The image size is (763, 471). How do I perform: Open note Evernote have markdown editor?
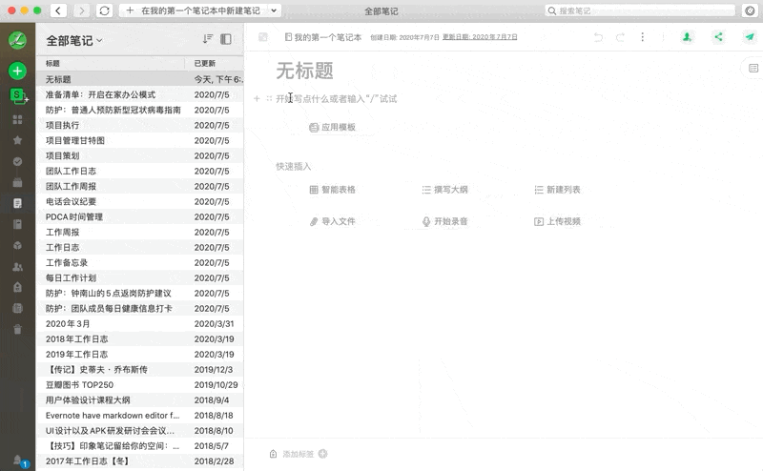pos(139,415)
